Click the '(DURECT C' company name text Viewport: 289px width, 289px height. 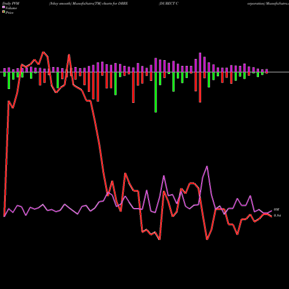point(169,3)
